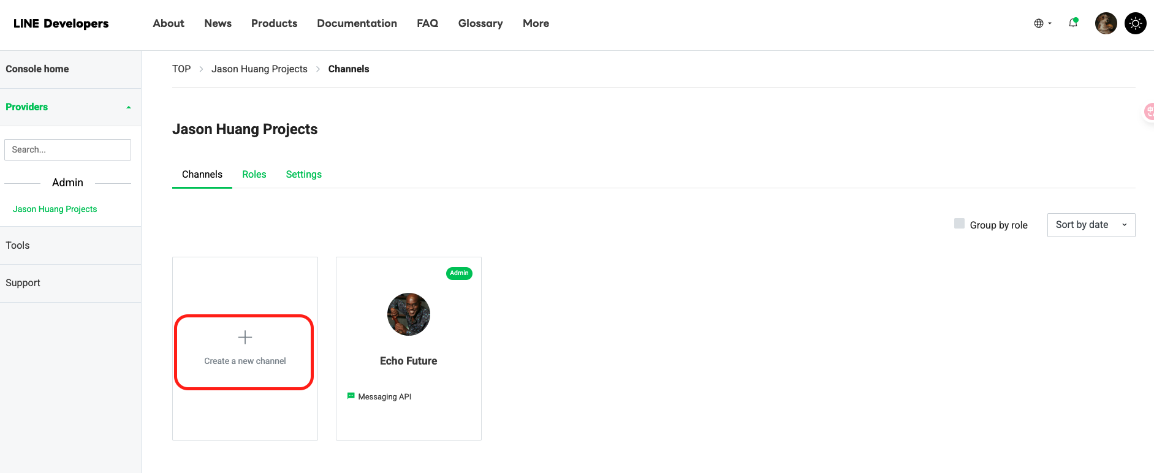The width and height of the screenshot is (1154, 473).
Task: Enable the Group by role checkbox
Action: [x=959, y=224]
